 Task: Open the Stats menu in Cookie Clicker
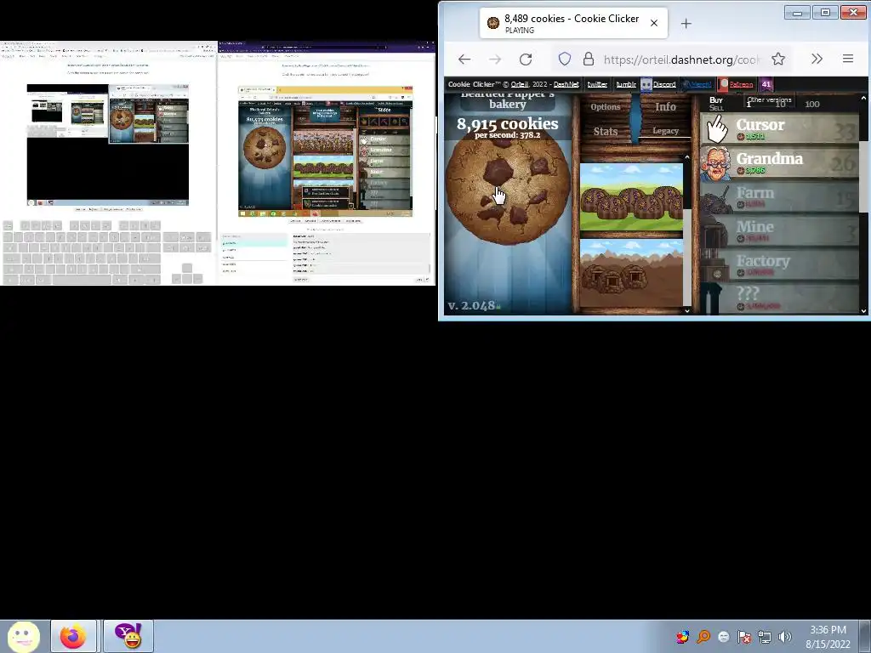pos(606,131)
